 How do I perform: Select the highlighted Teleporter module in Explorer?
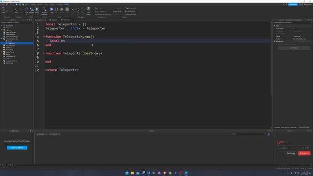(x=11, y=43)
